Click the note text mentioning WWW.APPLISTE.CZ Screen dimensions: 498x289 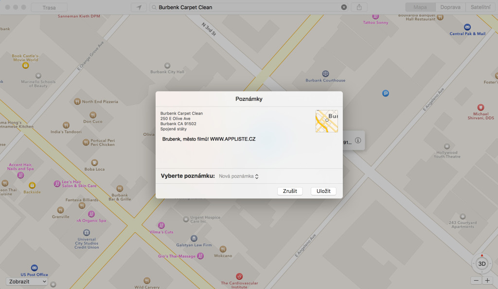[209, 139]
